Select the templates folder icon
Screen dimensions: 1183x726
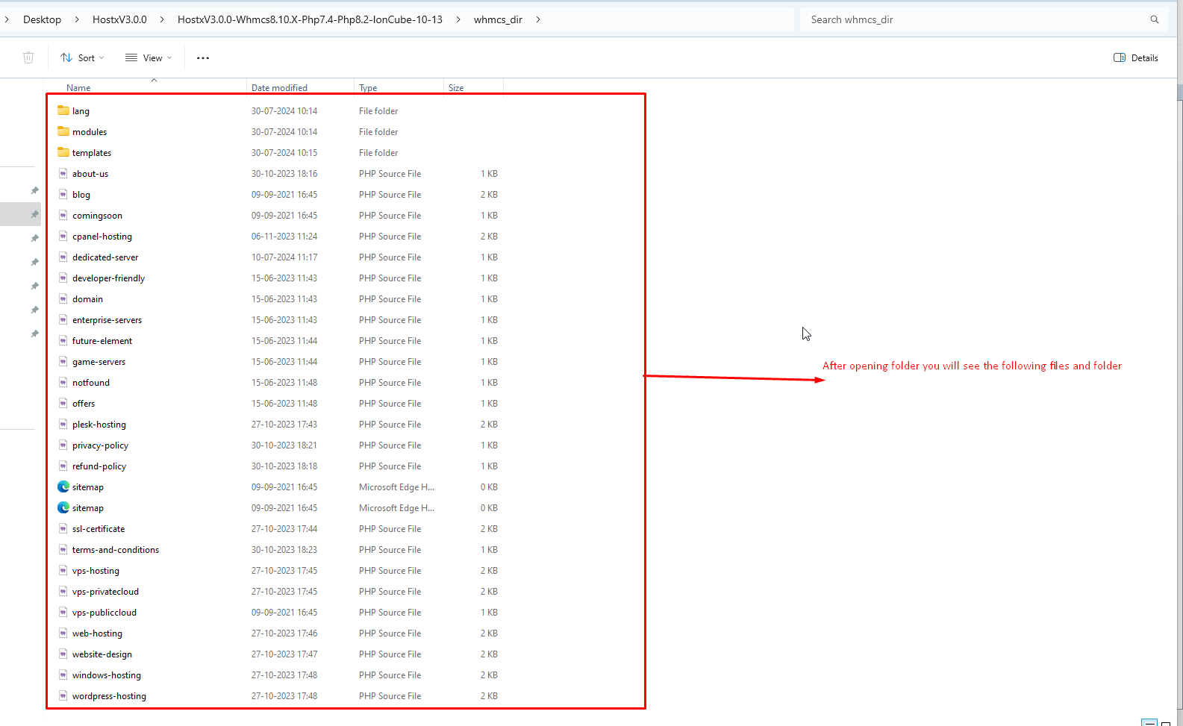pyautogui.click(x=63, y=152)
